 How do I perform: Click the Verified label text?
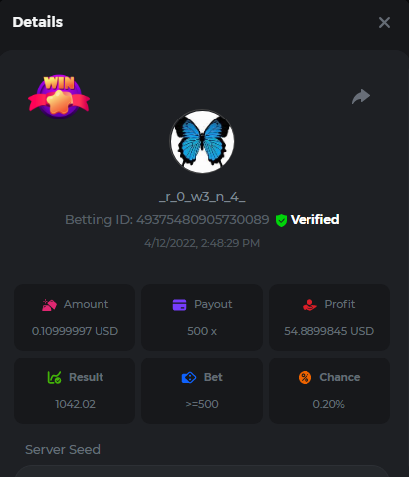[314, 220]
